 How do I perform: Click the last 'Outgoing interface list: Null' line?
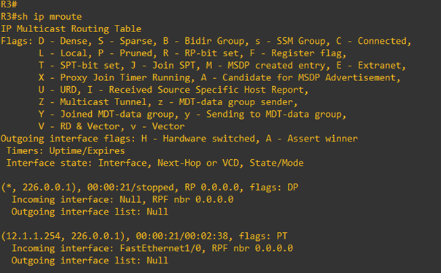(x=90, y=261)
